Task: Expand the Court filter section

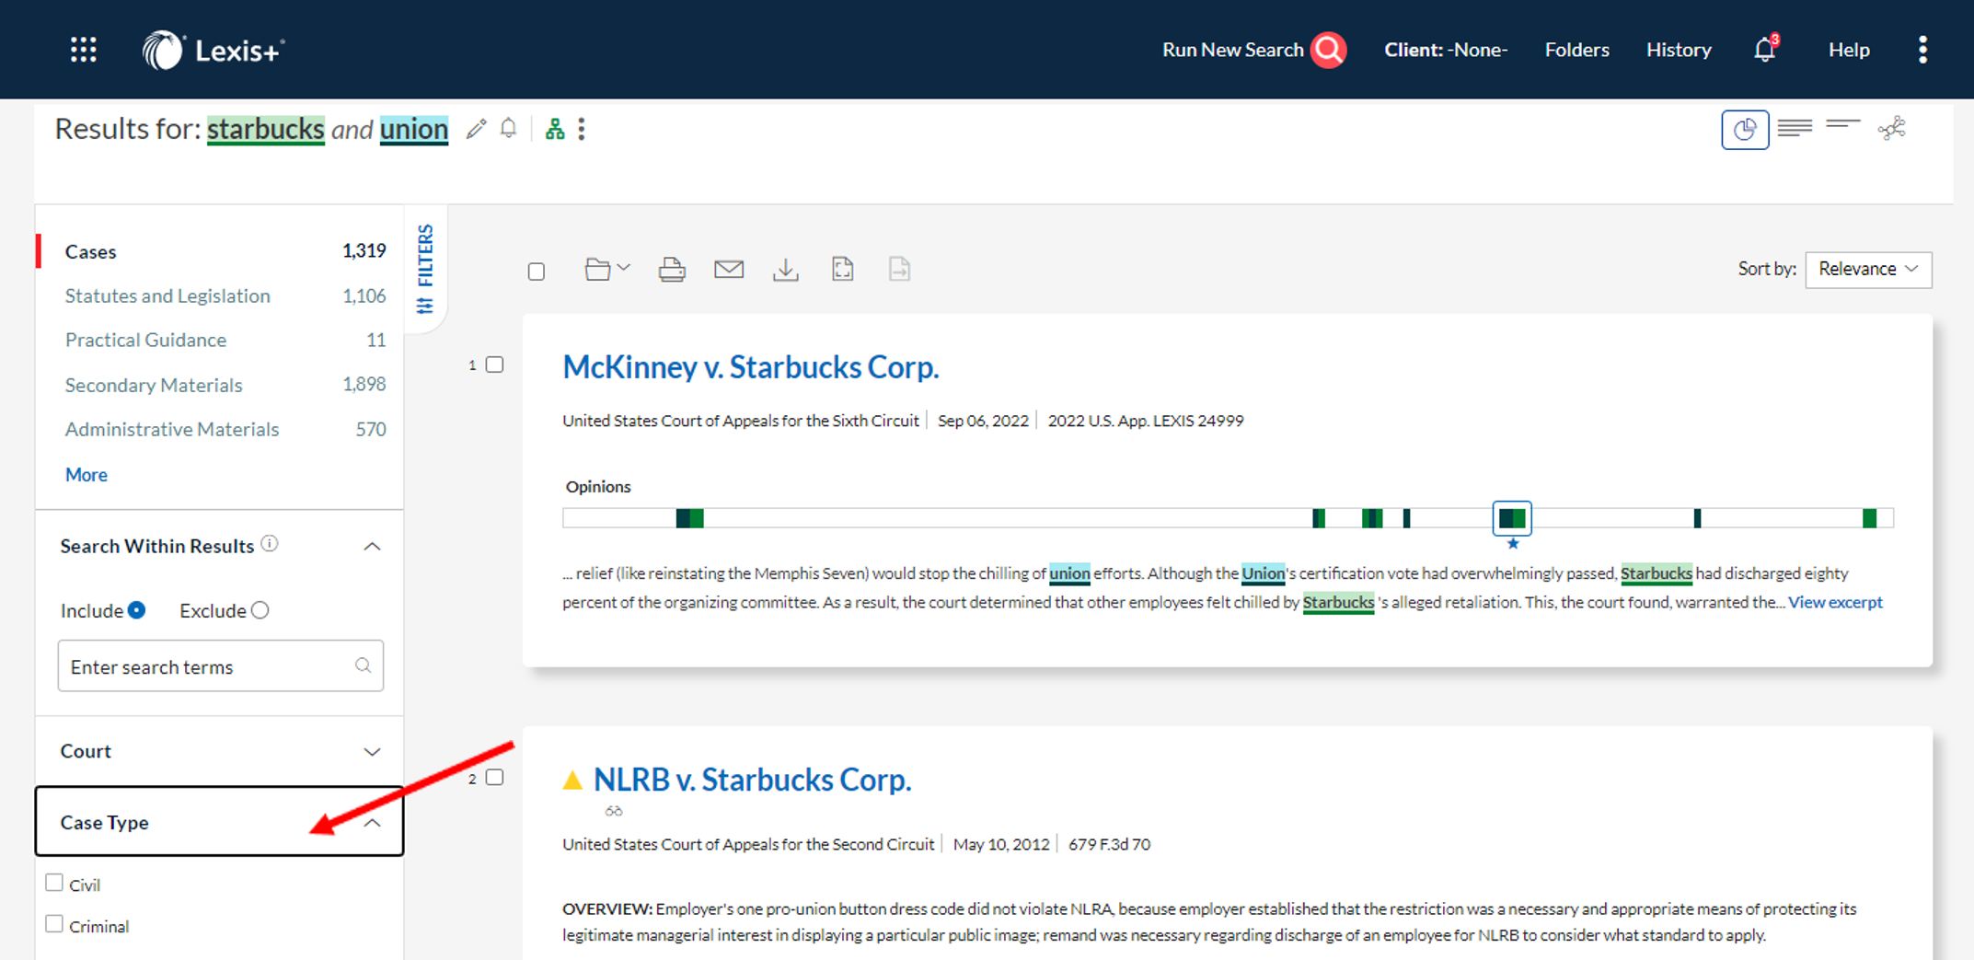Action: point(372,752)
